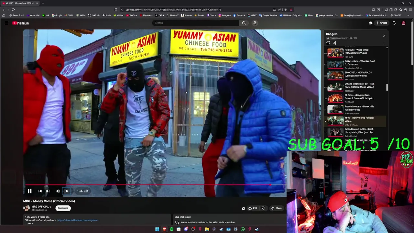Skip to previous video in player

(x=40, y=191)
